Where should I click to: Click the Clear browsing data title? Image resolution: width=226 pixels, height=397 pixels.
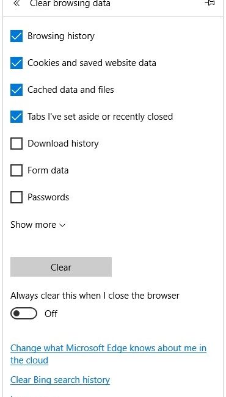click(x=70, y=4)
